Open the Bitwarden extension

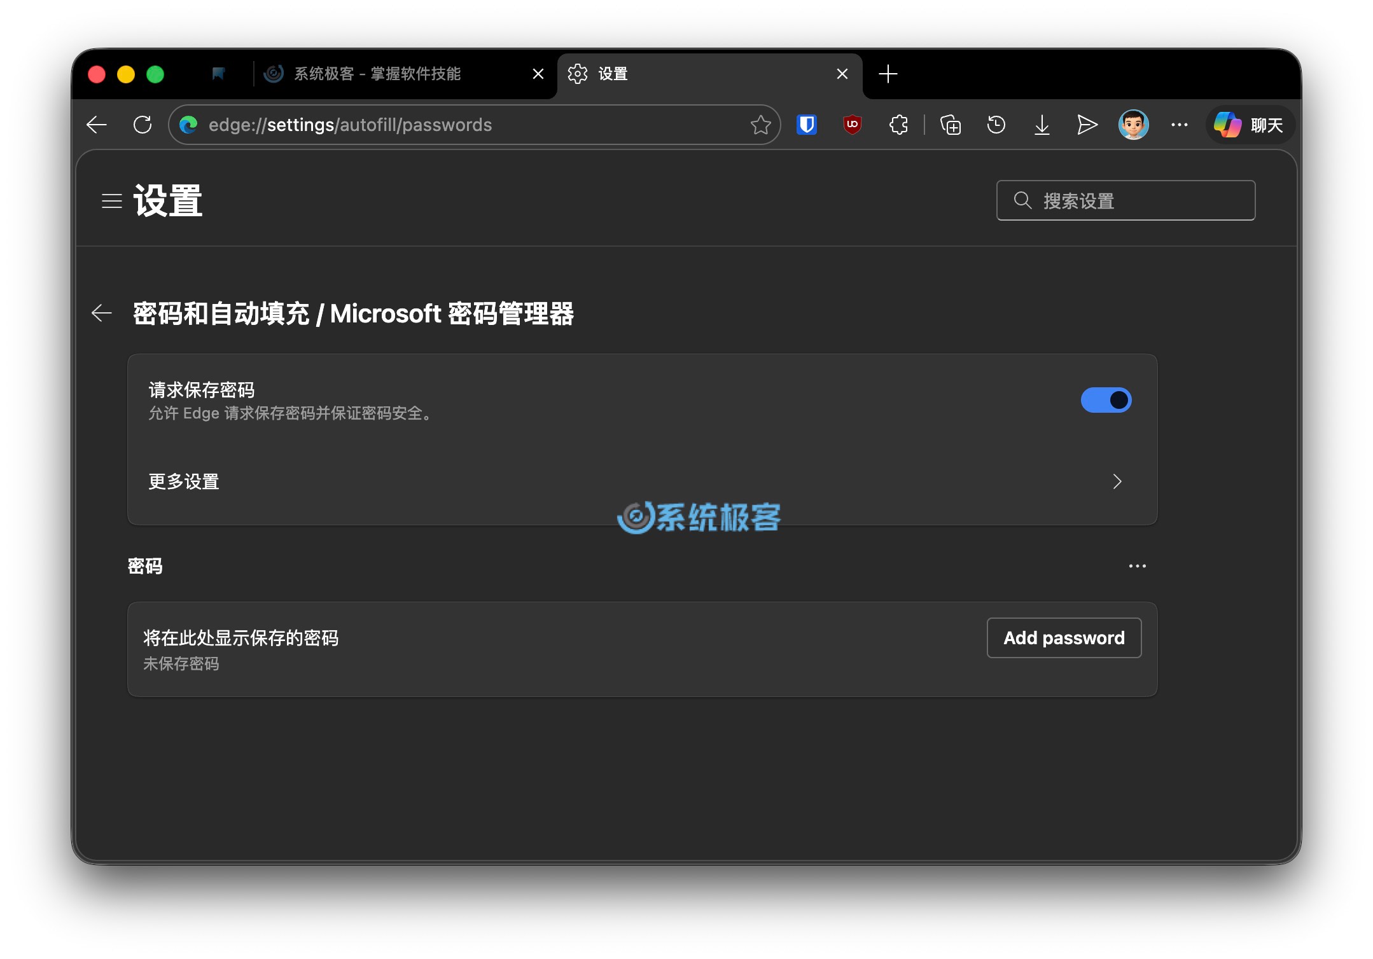807,125
